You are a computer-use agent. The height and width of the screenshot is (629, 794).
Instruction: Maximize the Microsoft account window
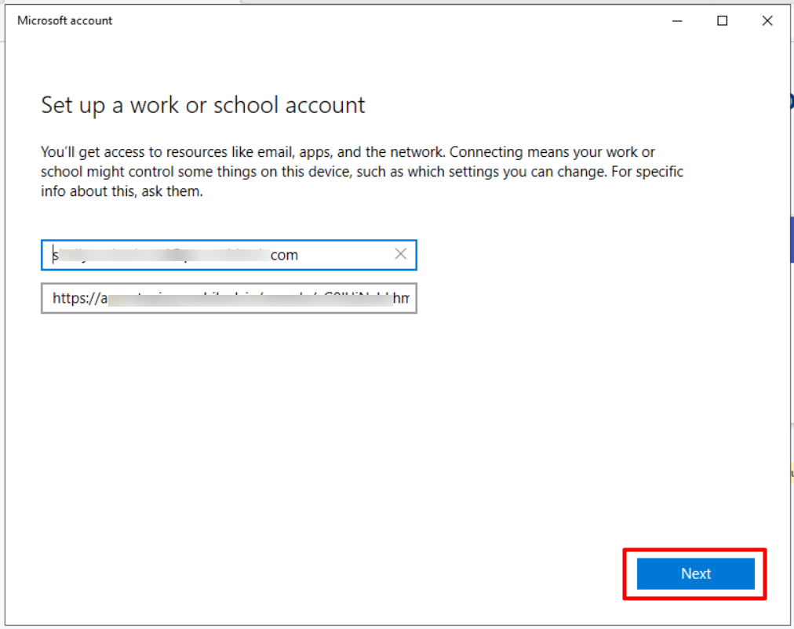[722, 20]
